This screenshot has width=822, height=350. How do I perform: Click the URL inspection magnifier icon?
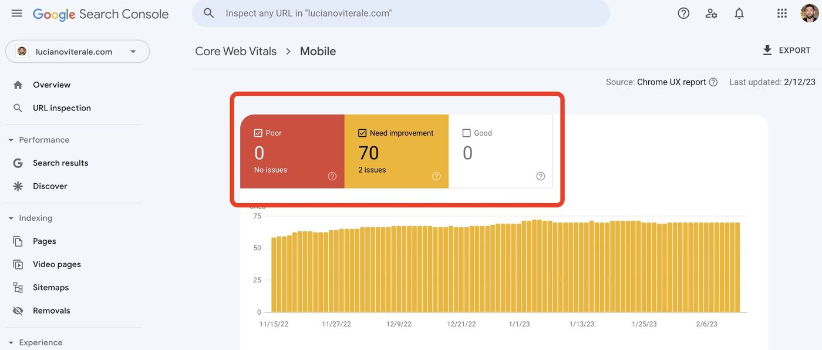coord(18,108)
